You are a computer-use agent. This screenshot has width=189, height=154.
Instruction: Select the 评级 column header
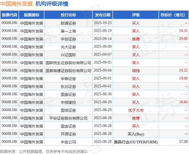pos(136,15)
